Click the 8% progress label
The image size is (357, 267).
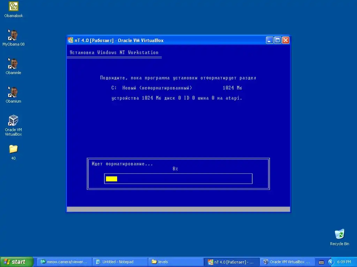pyautogui.click(x=175, y=169)
